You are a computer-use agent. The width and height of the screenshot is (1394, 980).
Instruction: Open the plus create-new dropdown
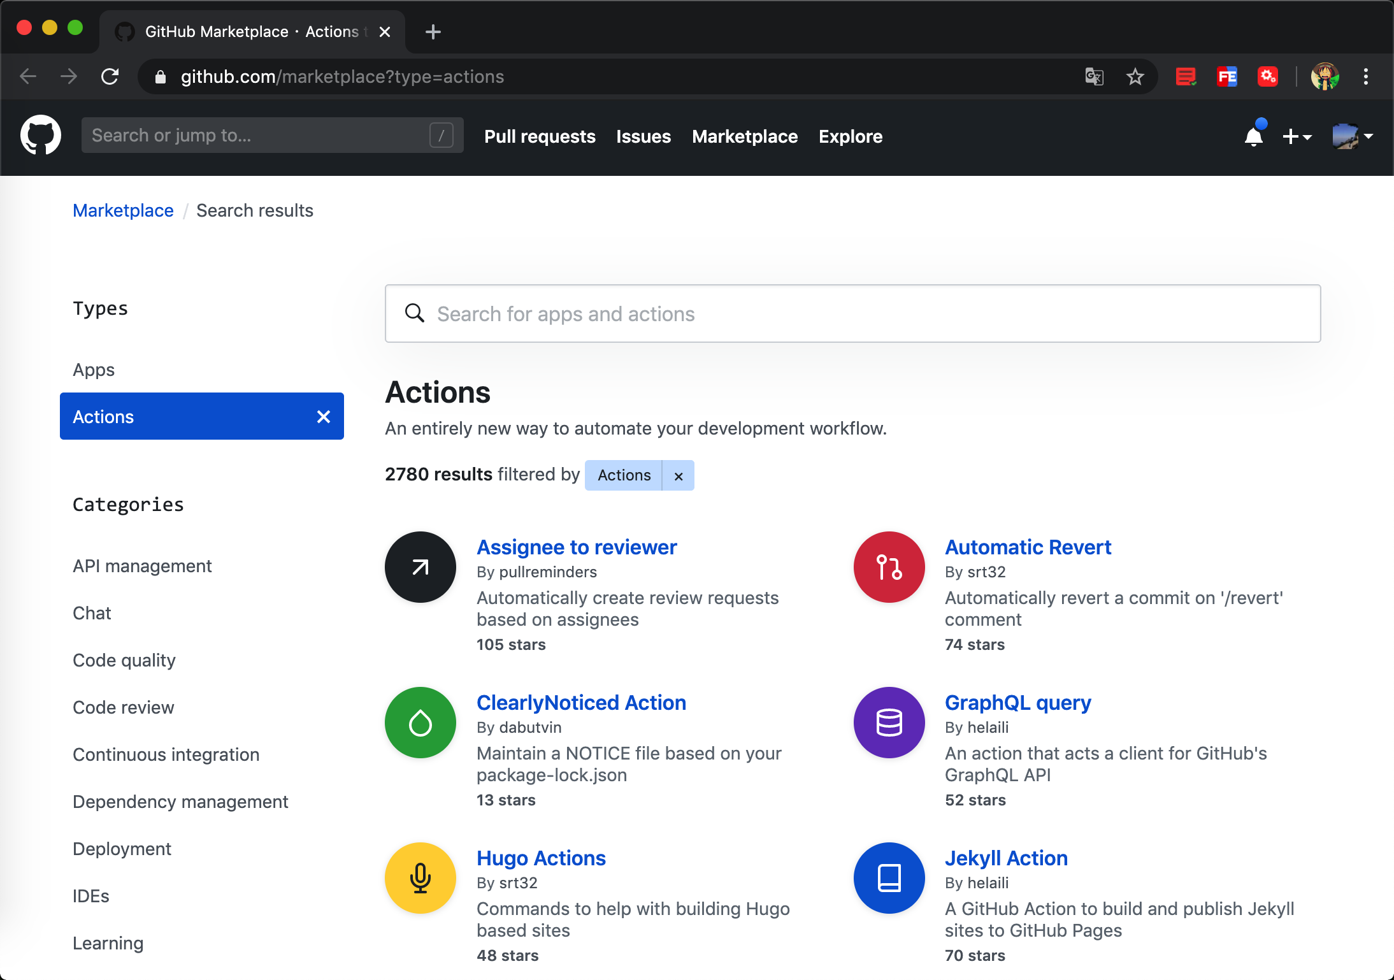[1297, 136]
